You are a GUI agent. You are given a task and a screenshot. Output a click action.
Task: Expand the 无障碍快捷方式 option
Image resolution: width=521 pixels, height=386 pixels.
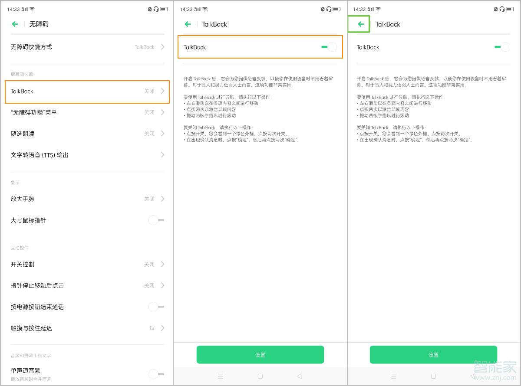[x=87, y=47]
